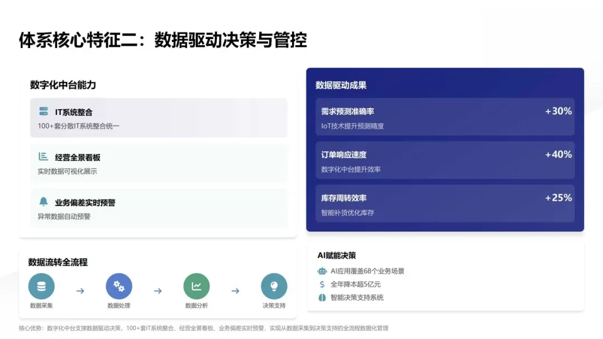Click the 数据流转全流程 heading
This screenshot has width=603, height=339.
[x=58, y=262]
